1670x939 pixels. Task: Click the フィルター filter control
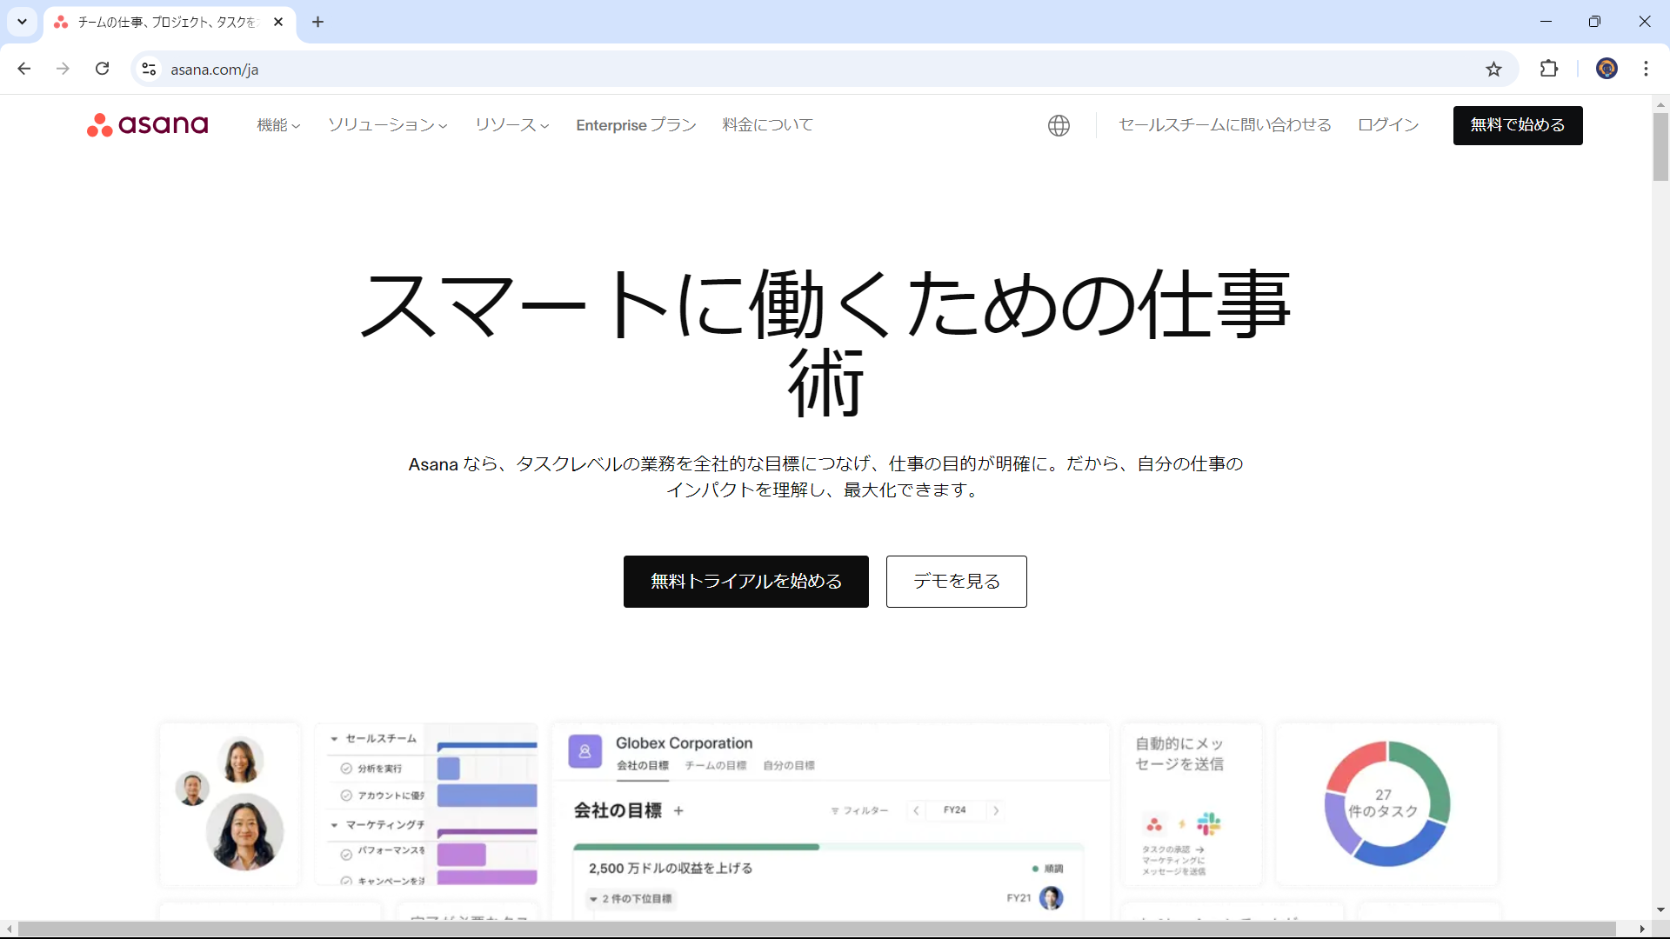click(x=859, y=810)
